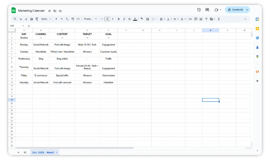Open the zoom 100% dropdown
Viewport: 270px width, 160px height.
[46, 19]
